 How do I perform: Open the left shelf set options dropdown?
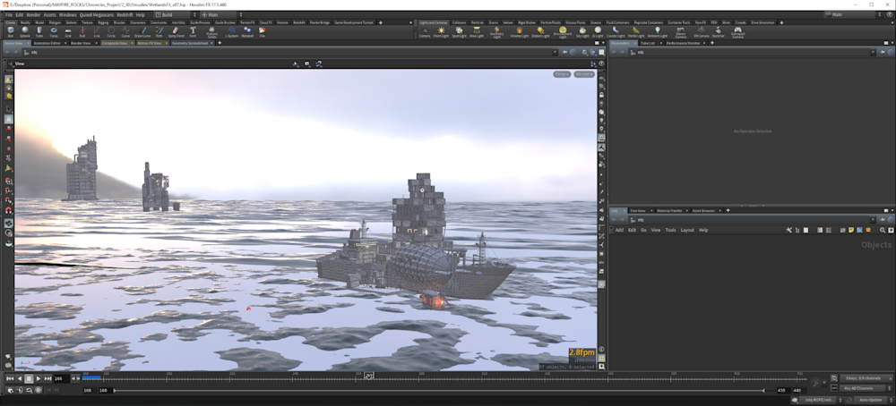click(x=411, y=22)
